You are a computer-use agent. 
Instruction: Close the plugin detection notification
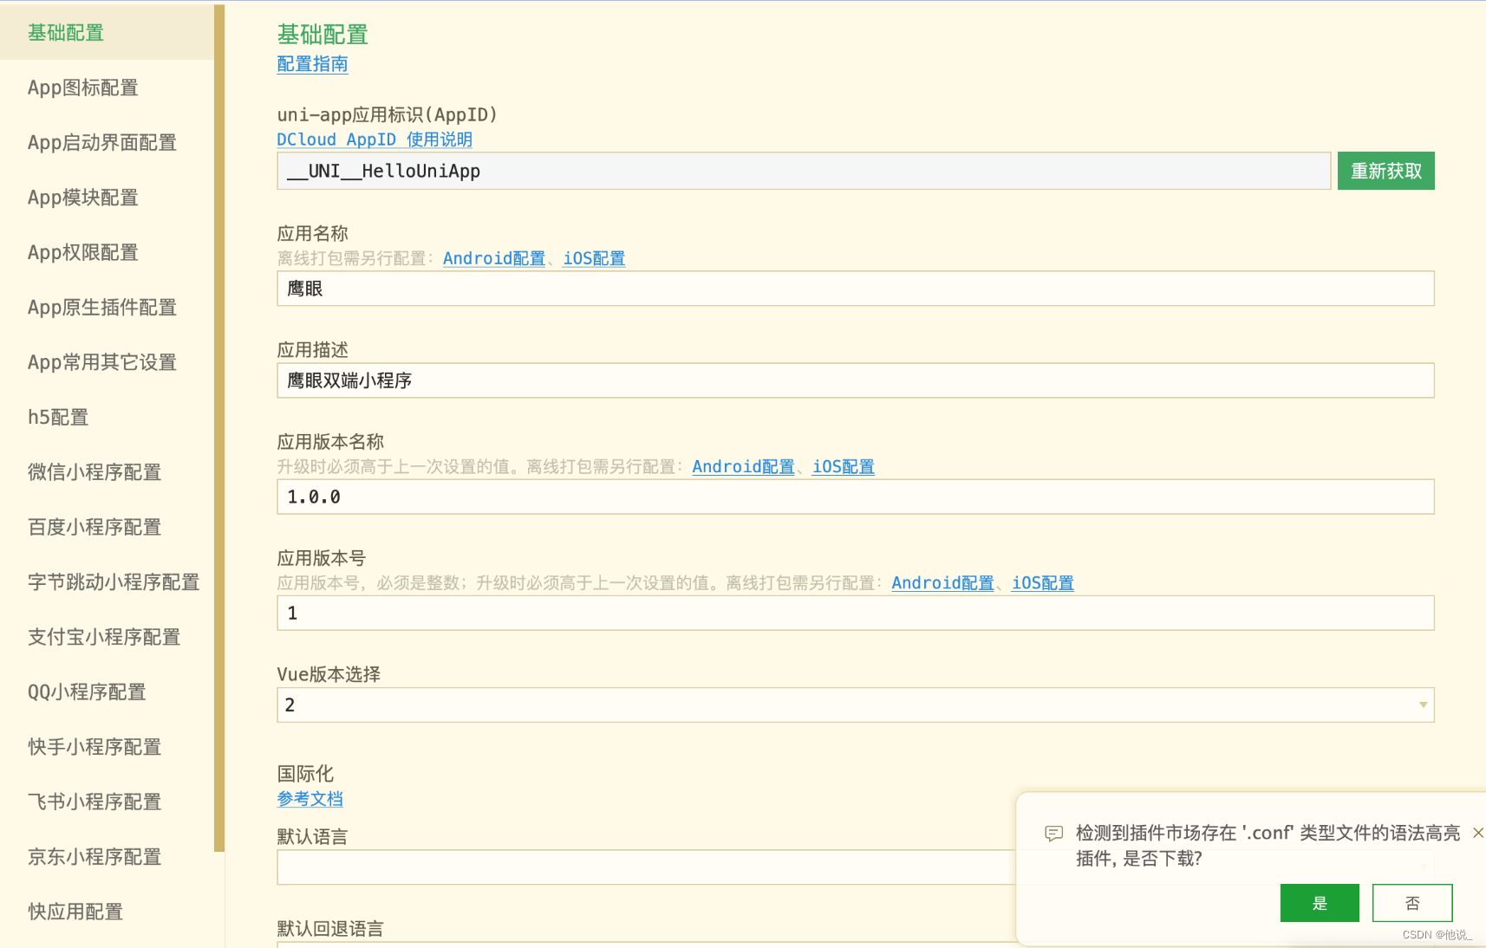[x=1478, y=833]
